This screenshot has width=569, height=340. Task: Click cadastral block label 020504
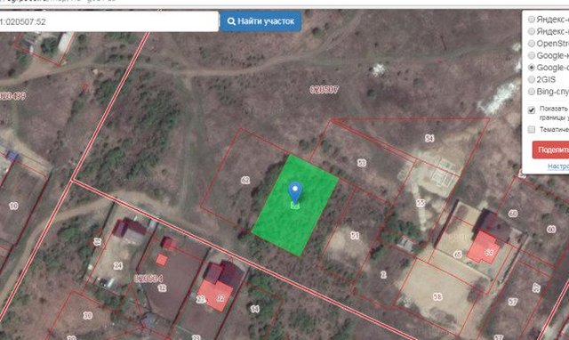[x=148, y=279]
